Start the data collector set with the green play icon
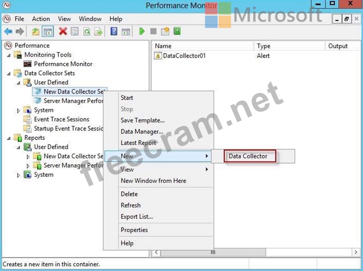 pos(142,31)
